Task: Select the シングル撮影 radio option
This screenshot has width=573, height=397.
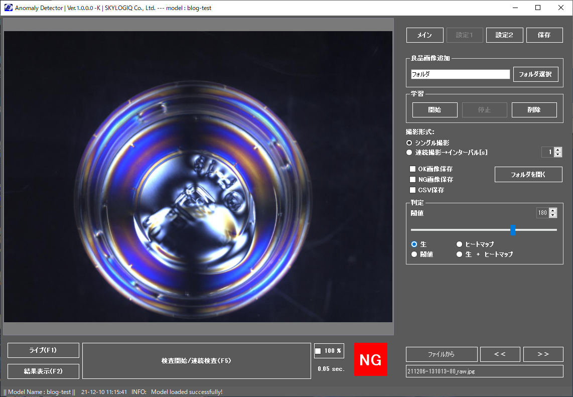Action: point(409,143)
